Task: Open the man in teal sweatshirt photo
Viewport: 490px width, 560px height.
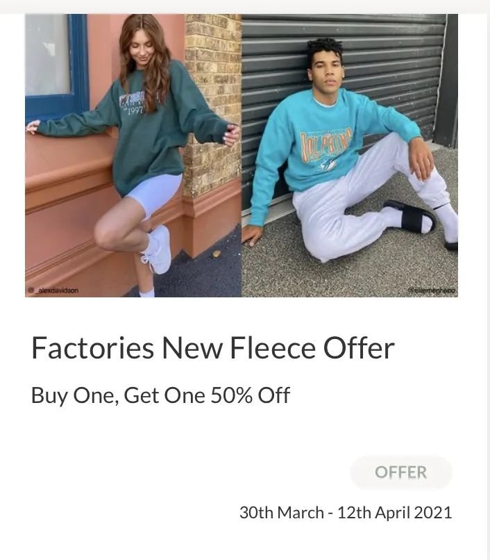Action: (x=350, y=156)
